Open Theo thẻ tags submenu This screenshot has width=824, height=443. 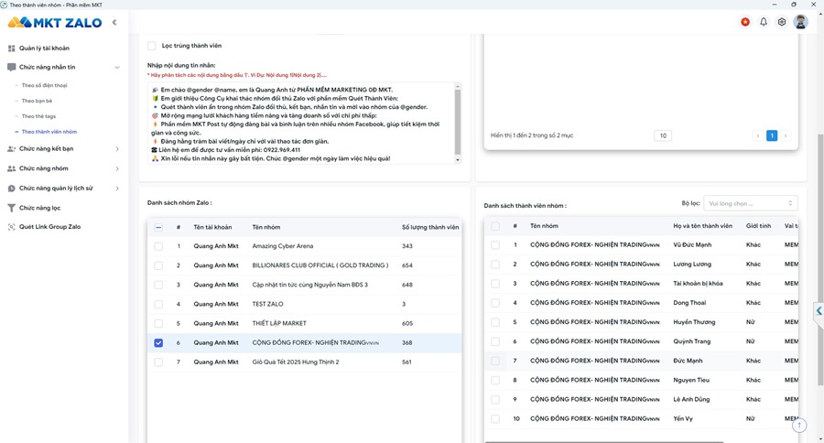38,116
